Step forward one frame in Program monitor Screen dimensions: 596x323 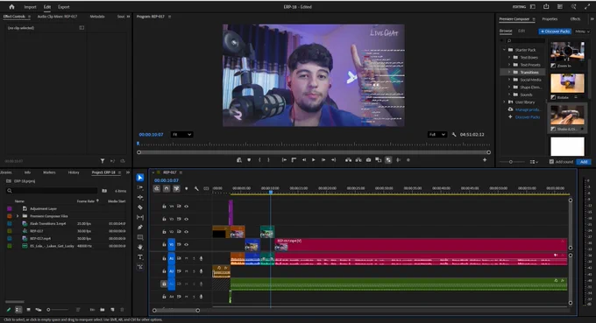pos(323,160)
